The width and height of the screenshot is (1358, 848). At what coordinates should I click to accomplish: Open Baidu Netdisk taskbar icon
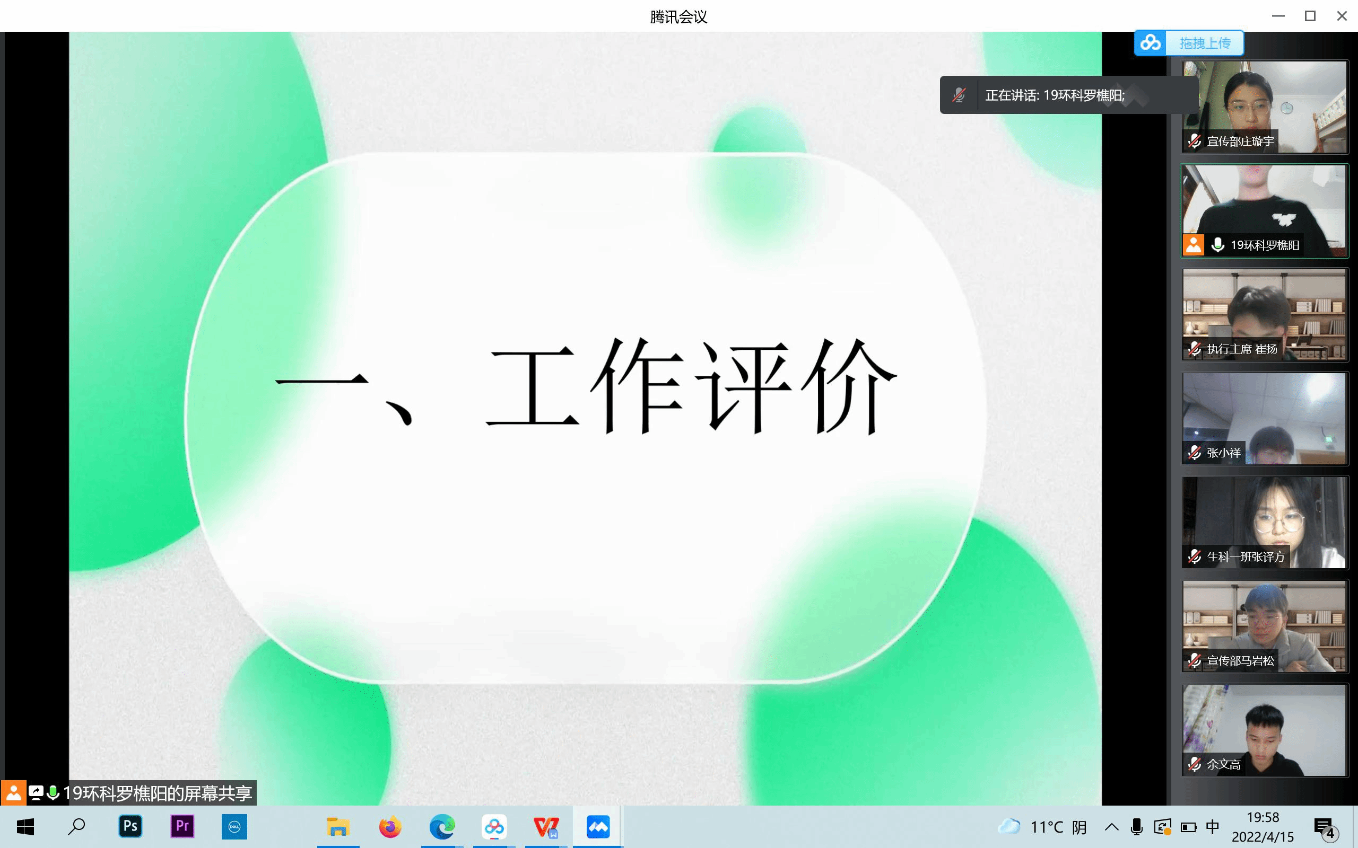point(494,827)
